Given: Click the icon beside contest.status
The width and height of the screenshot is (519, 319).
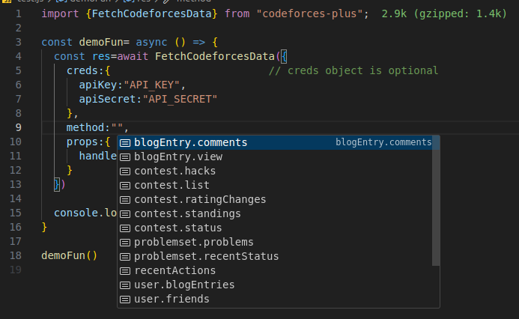Looking at the screenshot, I should click(x=125, y=228).
